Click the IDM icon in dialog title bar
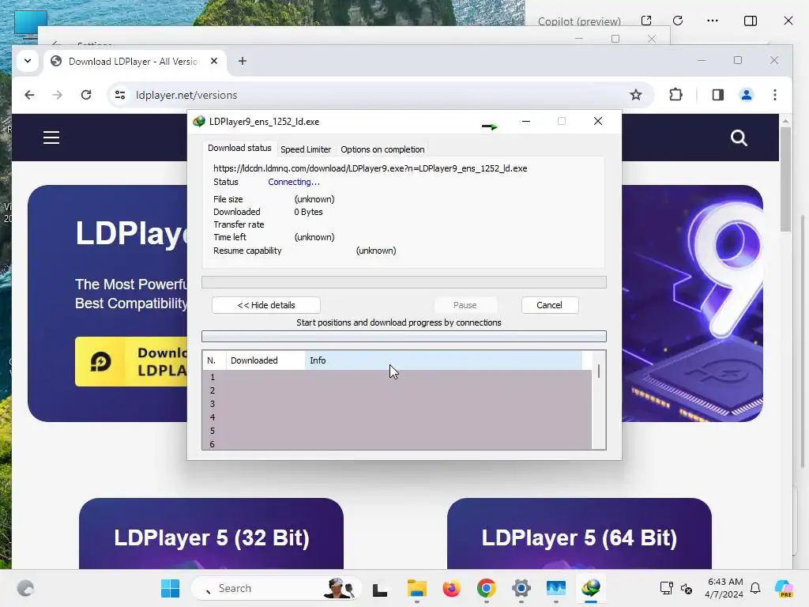Image resolution: width=809 pixels, height=607 pixels. coord(198,121)
